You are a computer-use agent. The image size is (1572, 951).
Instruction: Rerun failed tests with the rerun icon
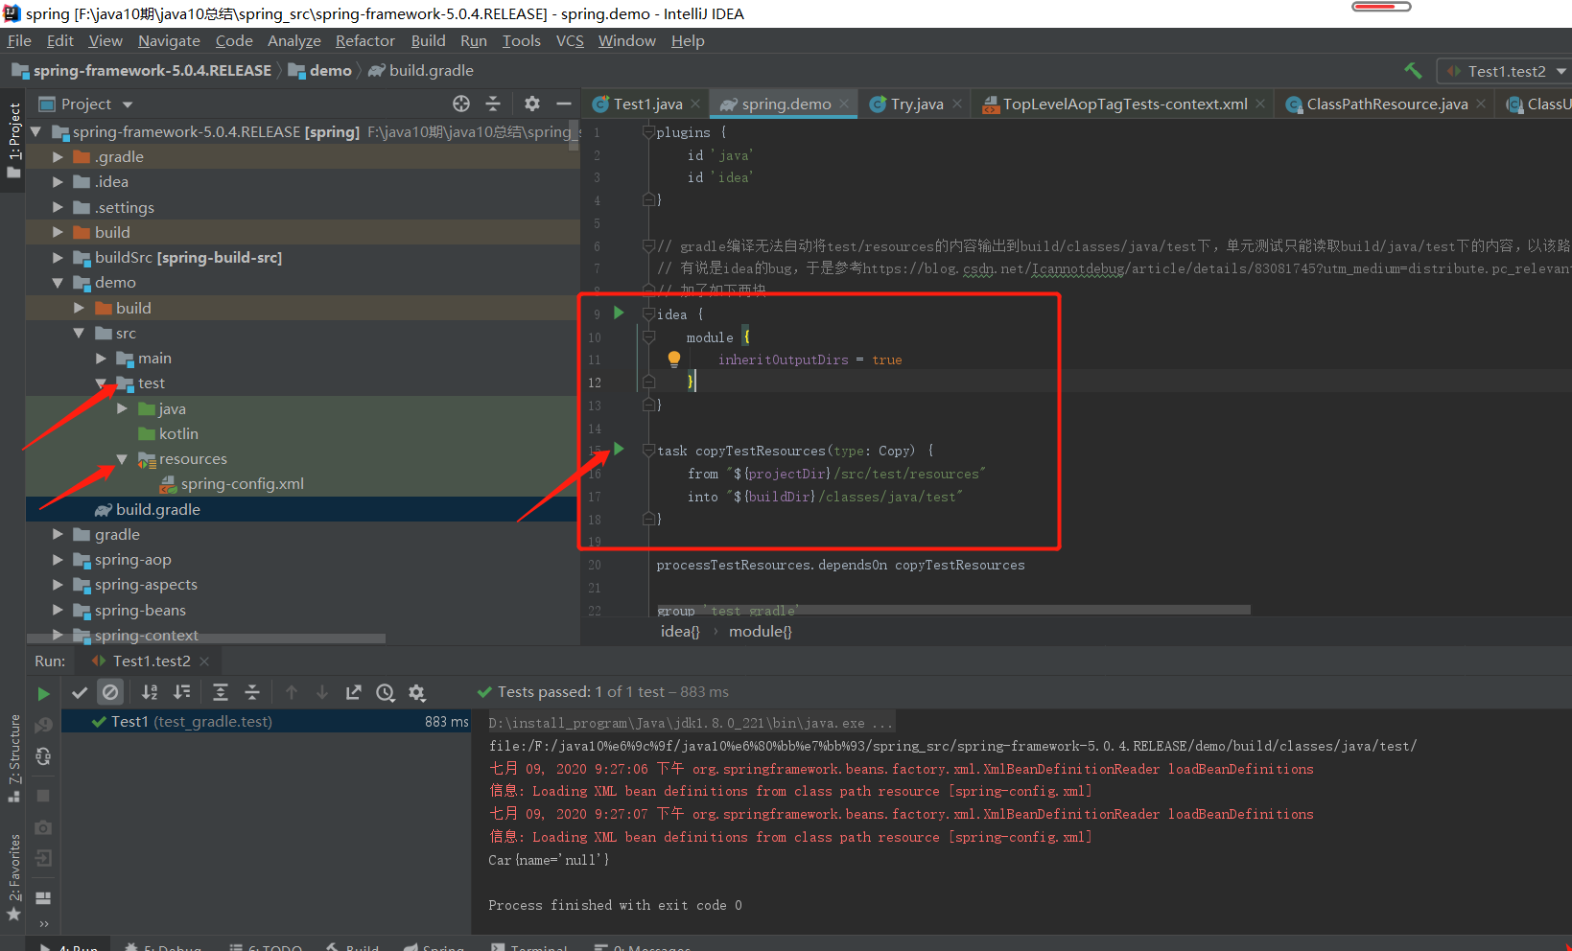point(43,691)
